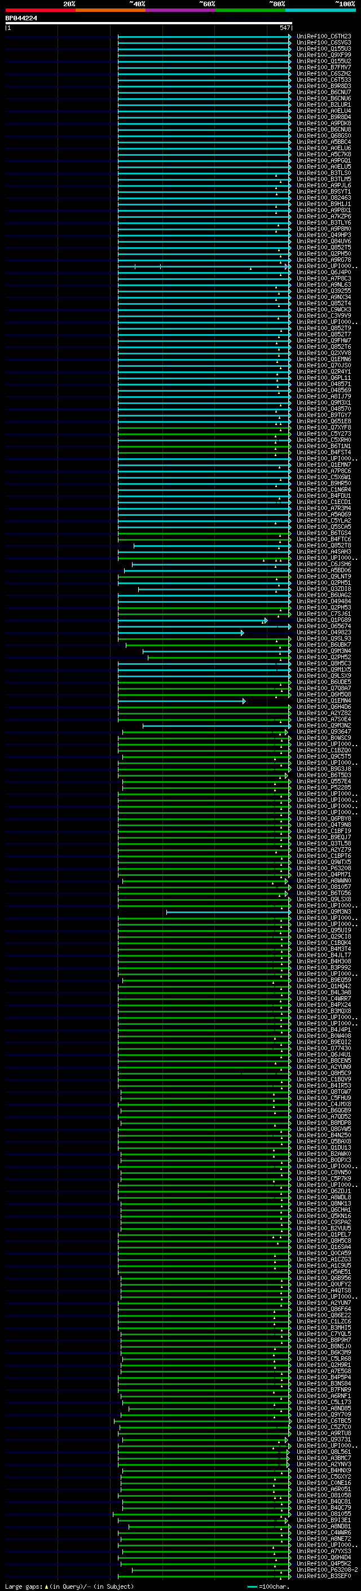Click the cyan alignment bar for UniRef100_C6TH23
The image size is (361, 1591).
tap(205, 37)
